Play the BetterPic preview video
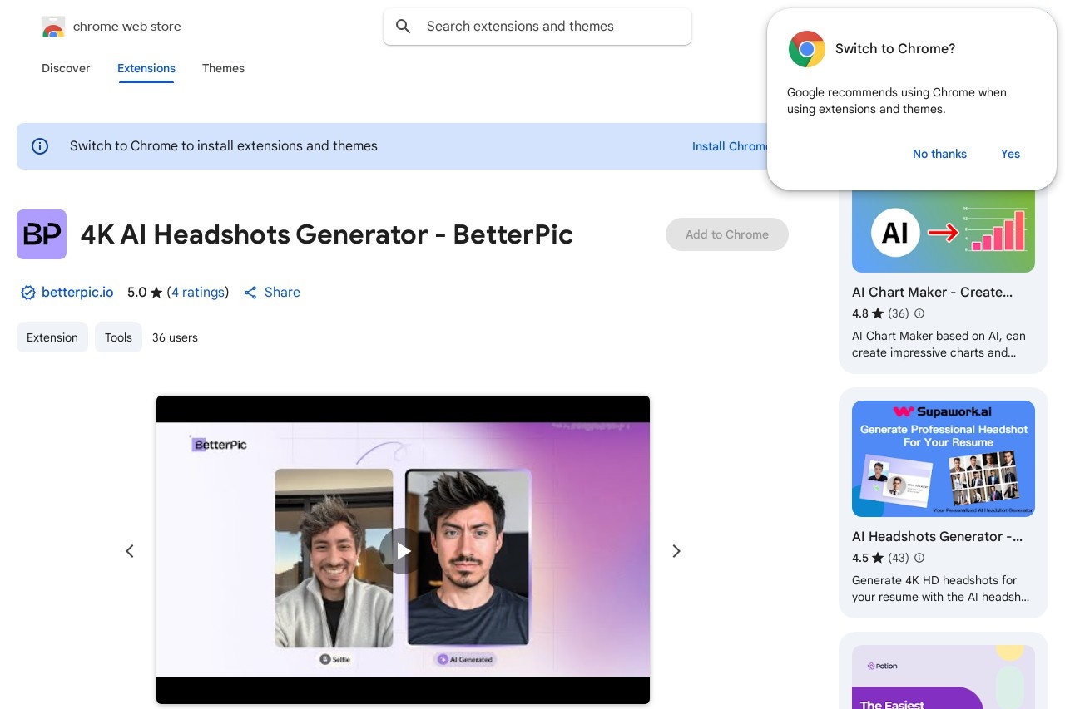Viewport: 1065px width, 709px height. (403, 550)
